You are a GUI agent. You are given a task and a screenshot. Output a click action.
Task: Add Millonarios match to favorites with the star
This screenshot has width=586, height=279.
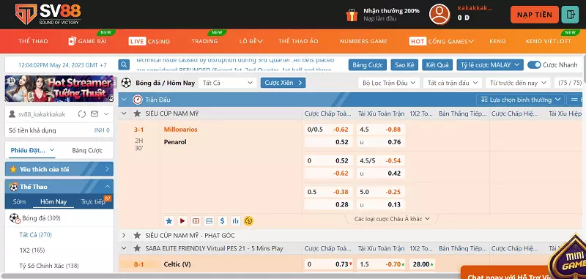pos(169,220)
